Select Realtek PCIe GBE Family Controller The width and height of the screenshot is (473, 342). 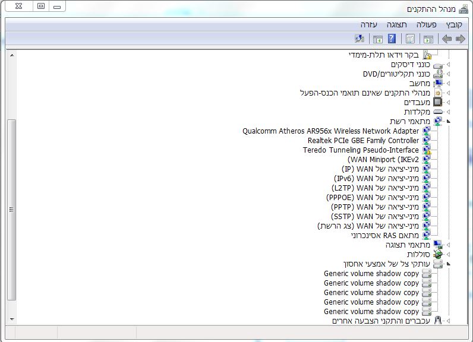coord(363,140)
